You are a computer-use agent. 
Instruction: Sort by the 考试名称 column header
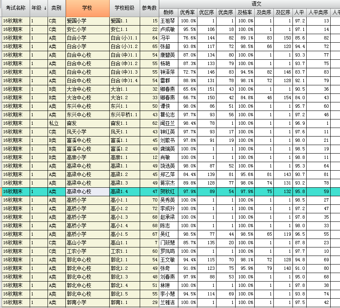point(15,8)
